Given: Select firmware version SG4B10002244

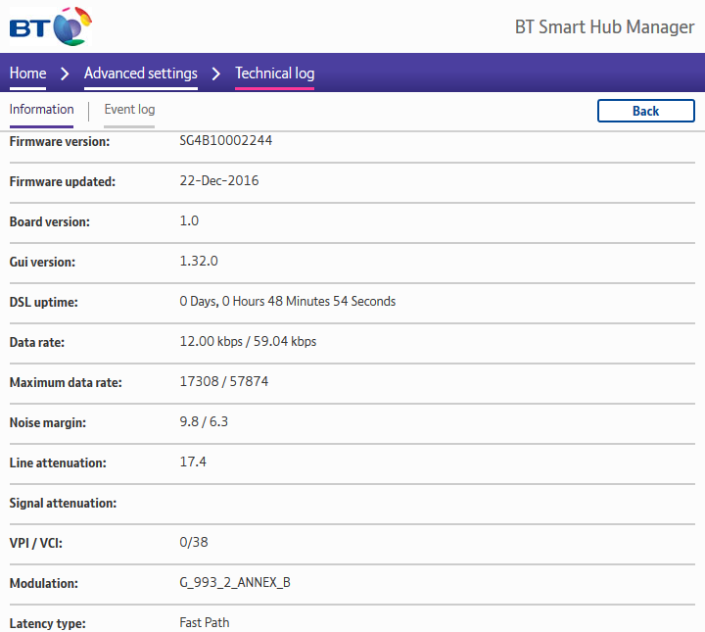Looking at the screenshot, I should (x=226, y=140).
